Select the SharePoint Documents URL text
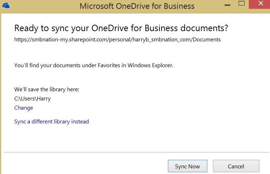This screenshot has width=270, height=174. [x=117, y=40]
